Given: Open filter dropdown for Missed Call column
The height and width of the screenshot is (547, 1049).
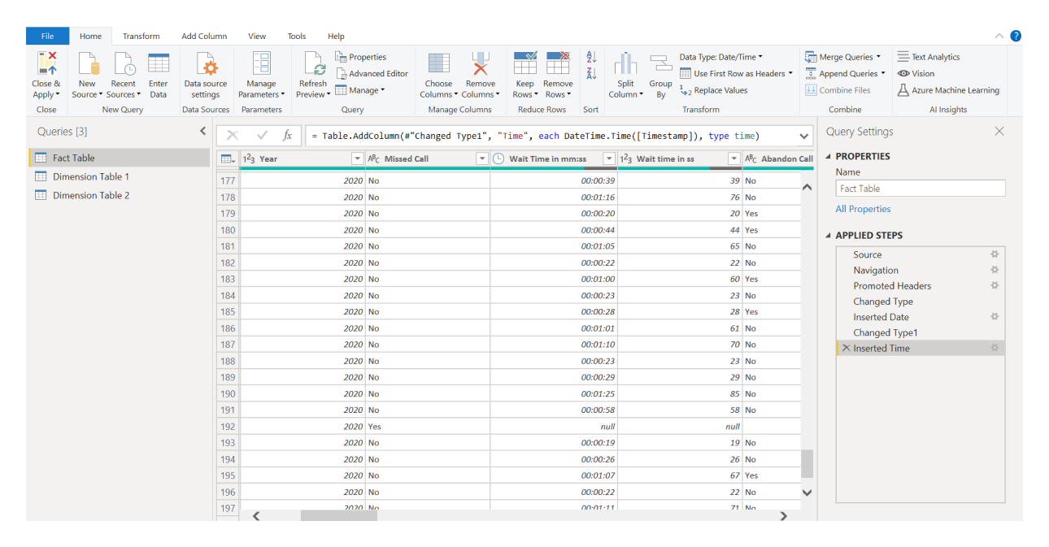Looking at the screenshot, I should pyautogui.click(x=481, y=158).
